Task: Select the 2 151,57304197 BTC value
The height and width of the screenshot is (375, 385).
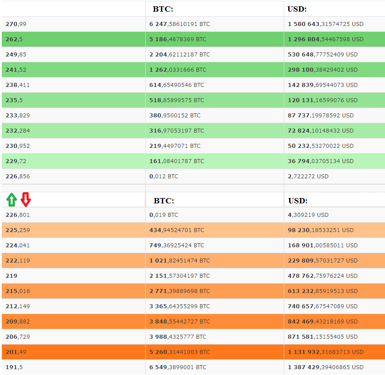Action: point(180,276)
